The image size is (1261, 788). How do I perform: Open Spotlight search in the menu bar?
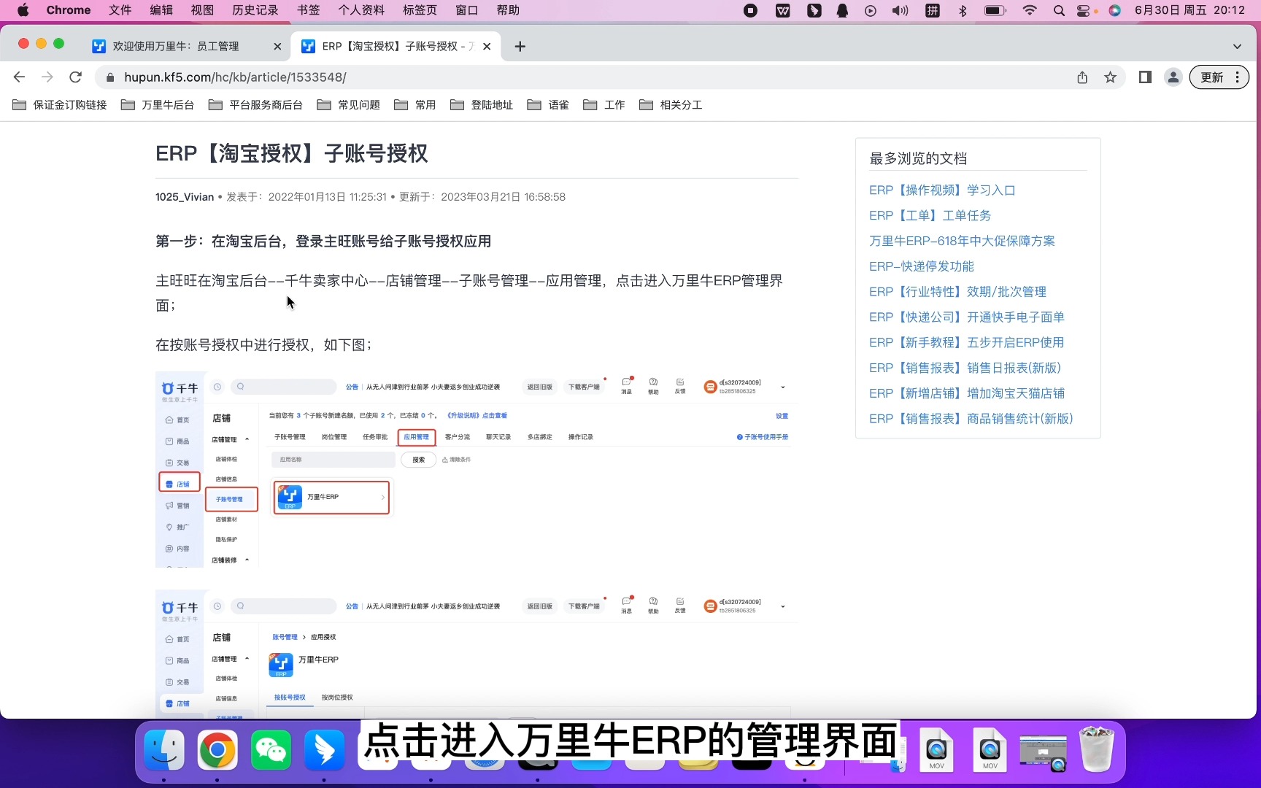click(1059, 10)
